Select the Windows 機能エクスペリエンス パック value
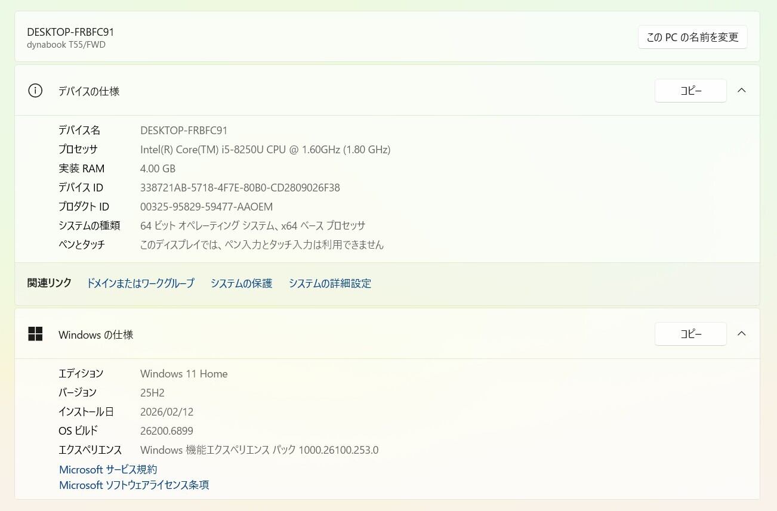Image resolution: width=777 pixels, height=511 pixels. click(259, 450)
